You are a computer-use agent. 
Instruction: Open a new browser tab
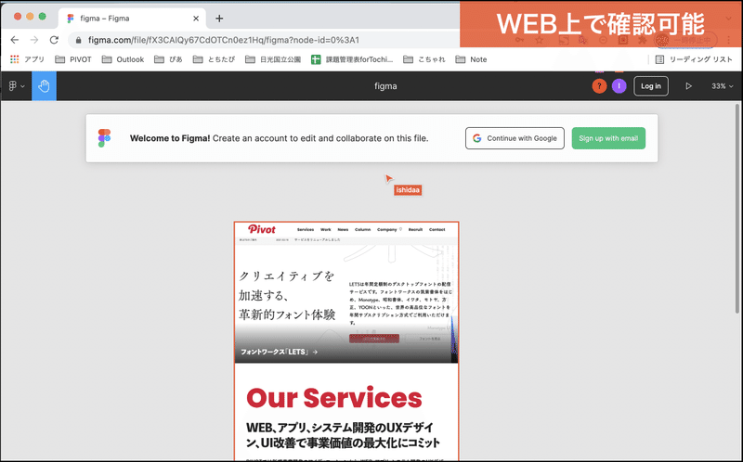tap(219, 19)
